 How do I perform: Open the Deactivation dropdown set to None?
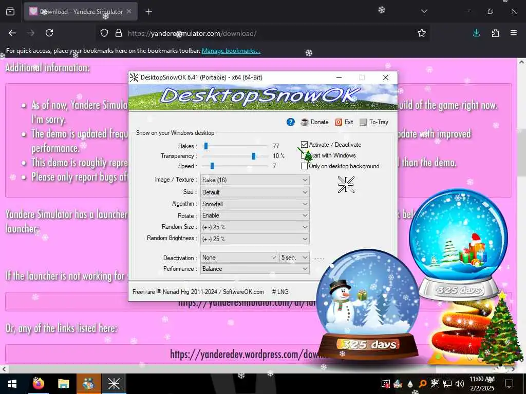[x=239, y=258]
